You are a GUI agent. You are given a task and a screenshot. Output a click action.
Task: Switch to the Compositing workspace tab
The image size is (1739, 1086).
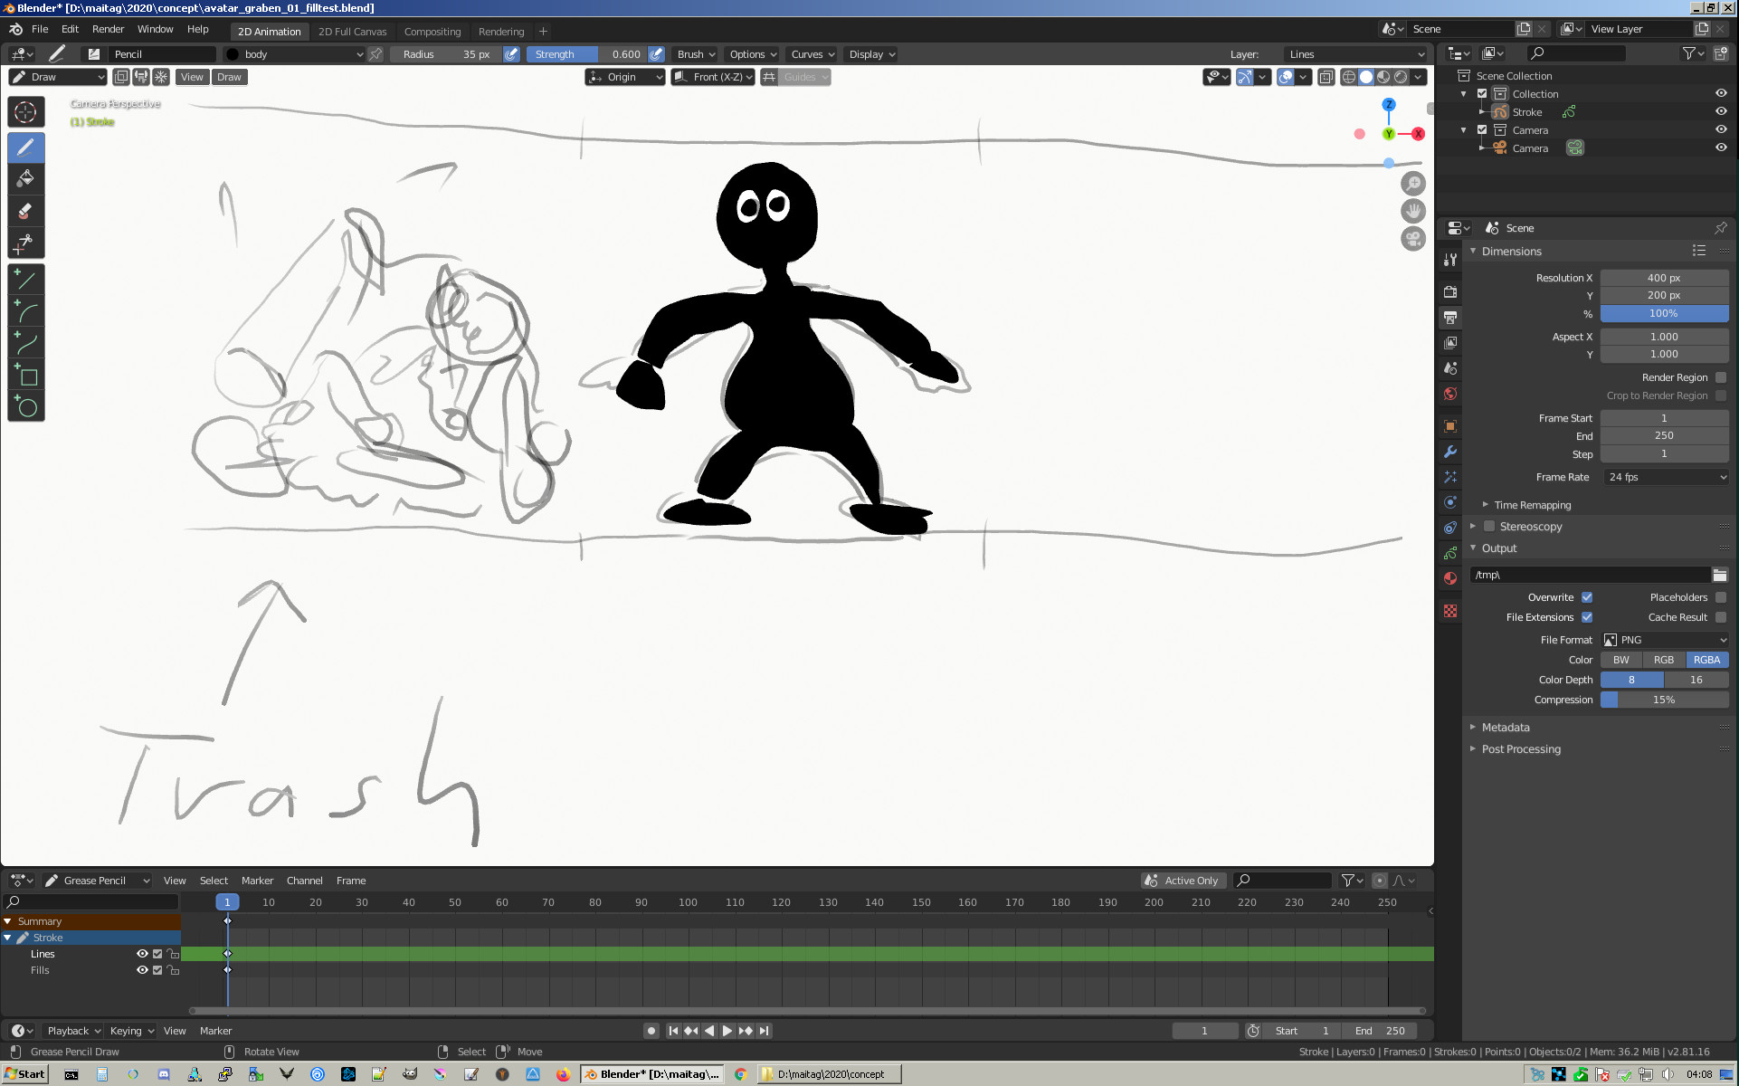[x=432, y=32]
